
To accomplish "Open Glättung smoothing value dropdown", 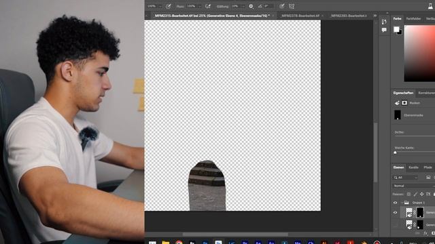I will [x=243, y=6].
